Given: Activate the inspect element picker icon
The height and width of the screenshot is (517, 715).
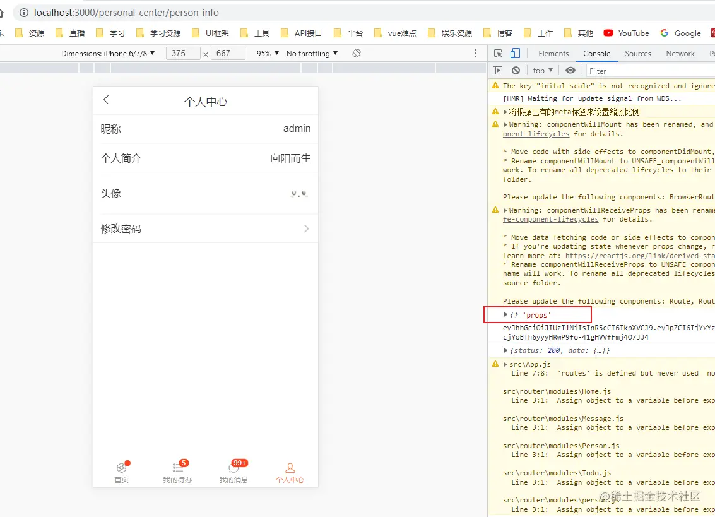Looking at the screenshot, I should pos(498,54).
